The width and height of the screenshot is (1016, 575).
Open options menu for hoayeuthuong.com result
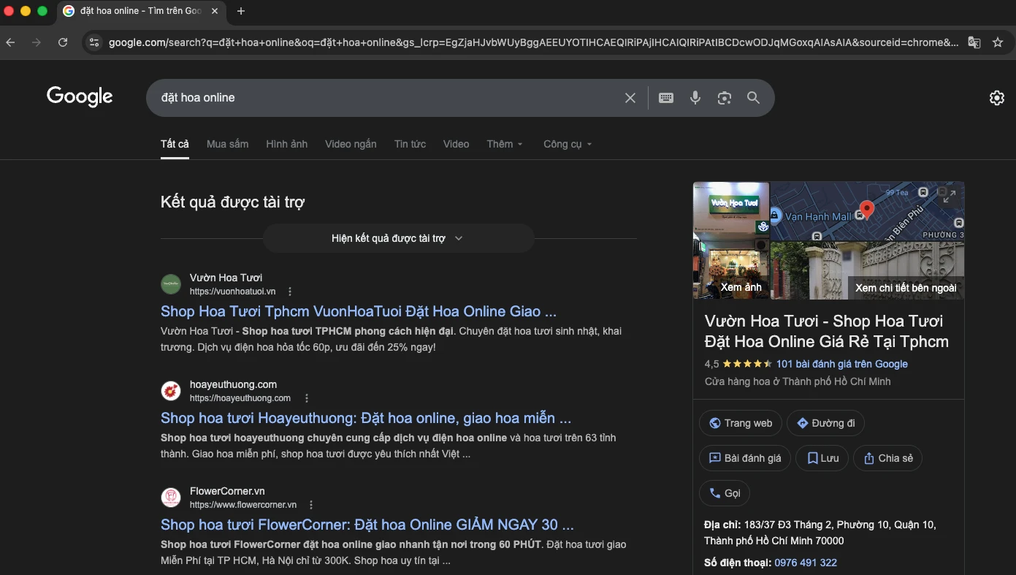307,398
